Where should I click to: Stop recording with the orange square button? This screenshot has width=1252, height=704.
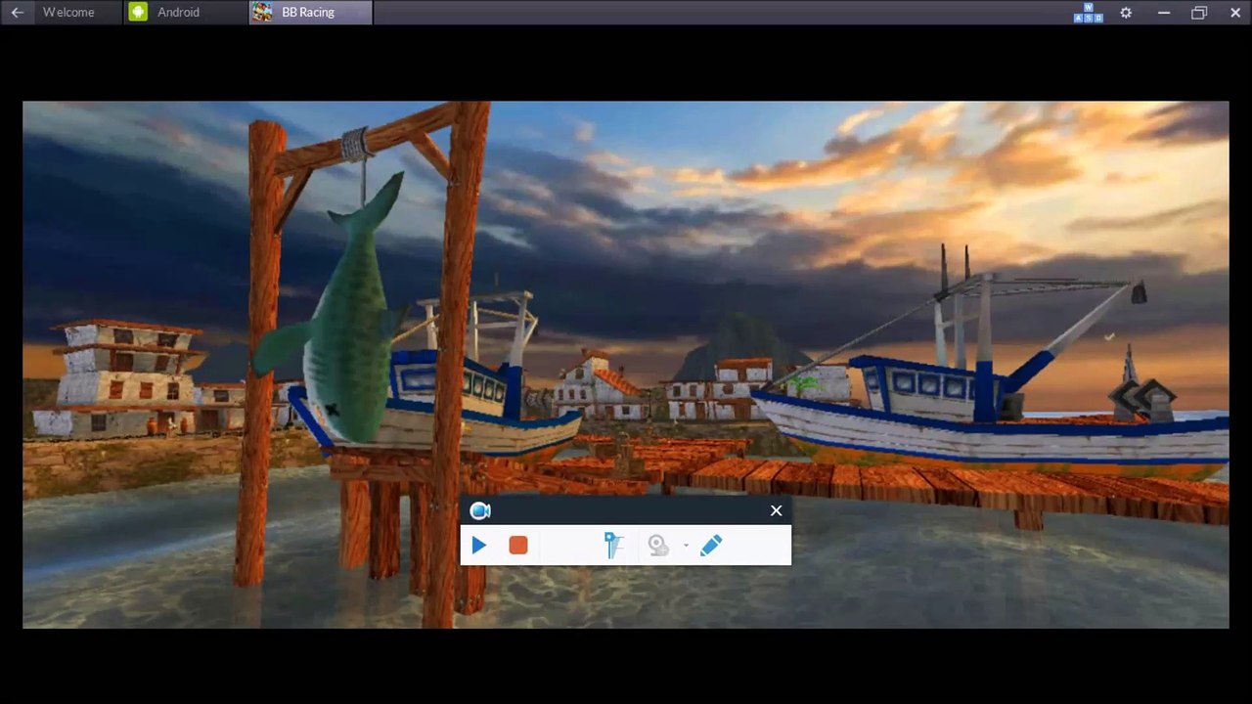(x=518, y=546)
